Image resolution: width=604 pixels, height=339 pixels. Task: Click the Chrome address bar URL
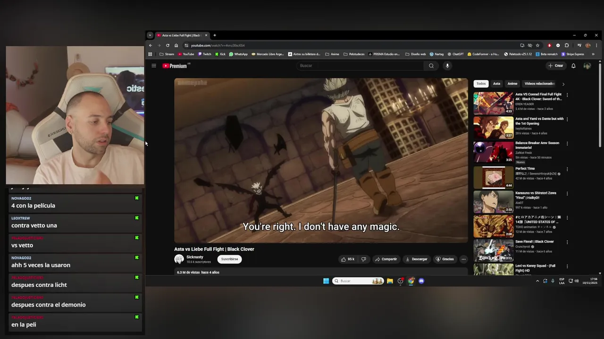218,46
